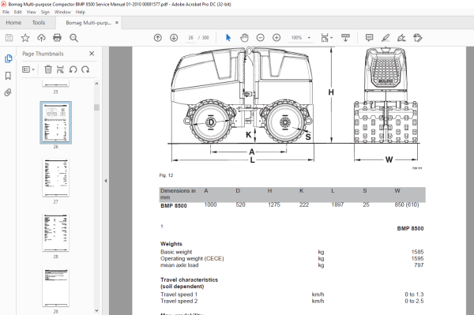Switch to the Tools tab
474x315 pixels.
pyautogui.click(x=39, y=23)
